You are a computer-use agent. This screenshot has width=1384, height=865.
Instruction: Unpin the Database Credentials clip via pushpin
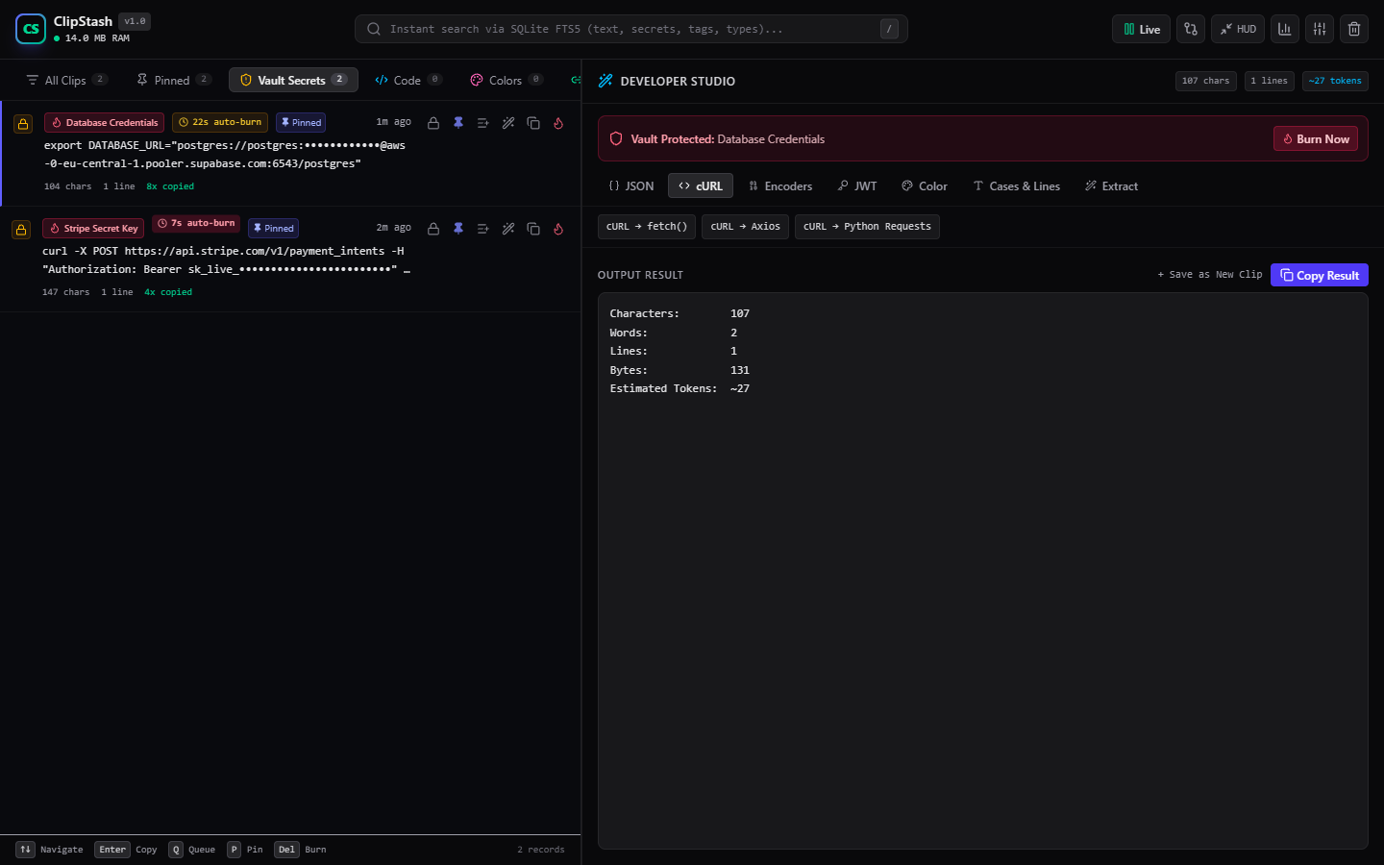pos(458,123)
